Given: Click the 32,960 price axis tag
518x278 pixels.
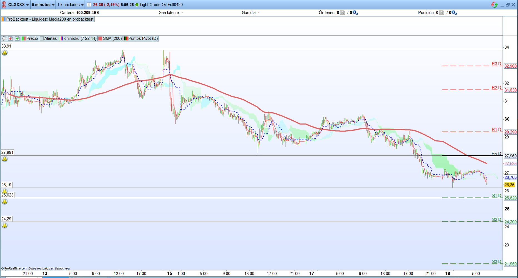Looking at the screenshot, I should [x=510, y=66].
